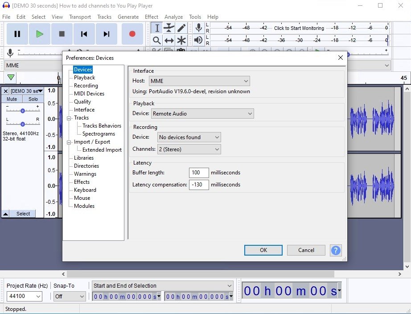This screenshot has width=411, height=314.
Task: Click the red Record button
Action: (132, 34)
